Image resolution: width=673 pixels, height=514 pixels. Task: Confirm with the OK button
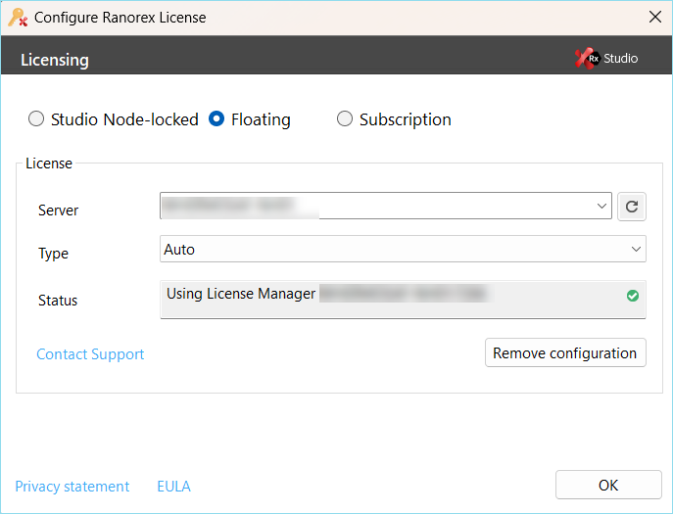click(608, 485)
